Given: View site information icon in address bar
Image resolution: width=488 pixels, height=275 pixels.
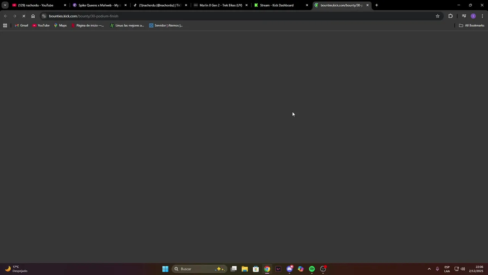Looking at the screenshot, I should point(44,16).
